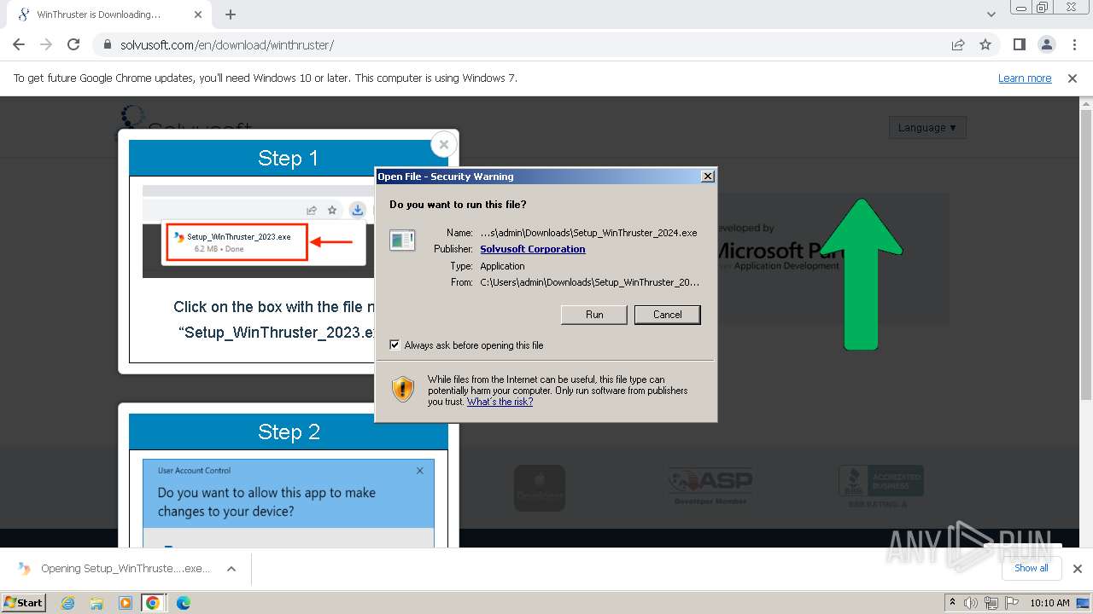Image resolution: width=1093 pixels, height=614 pixels.
Task: Open Learn more link in update banner
Action: click(x=1025, y=78)
